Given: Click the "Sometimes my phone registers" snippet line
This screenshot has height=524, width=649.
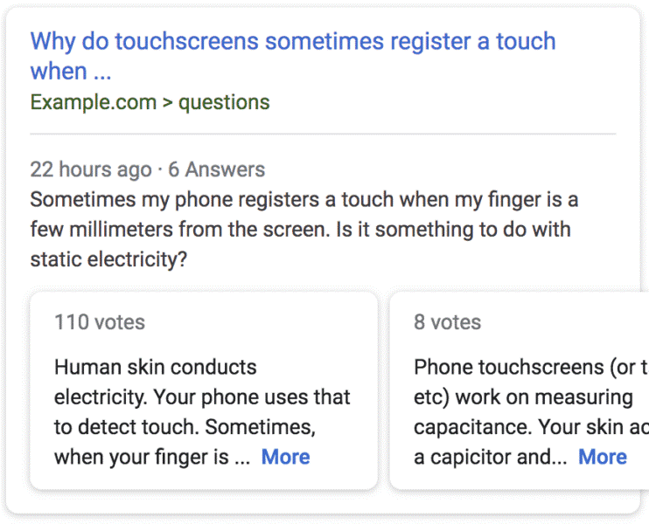Looking at the screenshot, I should coord(304,199).
